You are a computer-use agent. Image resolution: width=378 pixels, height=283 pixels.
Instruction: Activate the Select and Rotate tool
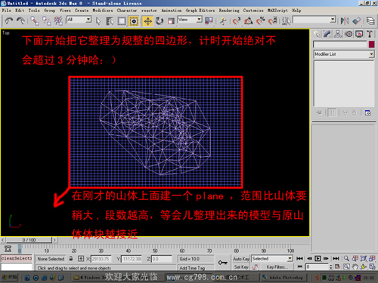160,21
